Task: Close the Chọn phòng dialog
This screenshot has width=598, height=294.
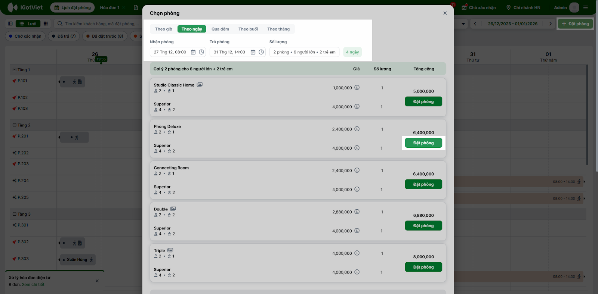Action: click(445, 13)
